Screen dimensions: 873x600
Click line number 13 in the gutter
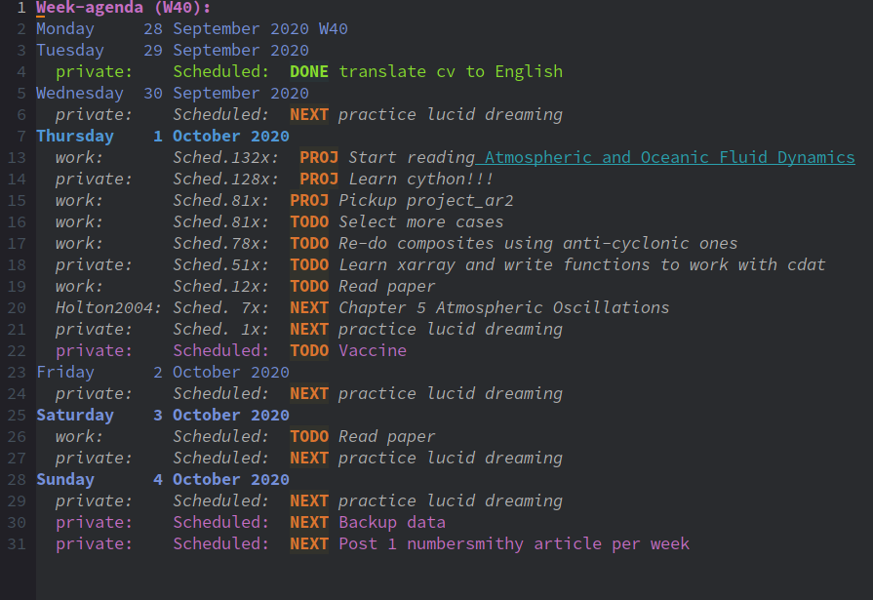point(17,158)
